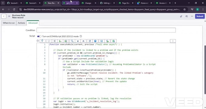Viewport: 206px width, 109px height.
Task: Expand the script tree right arrow
Action: (173, 41)
